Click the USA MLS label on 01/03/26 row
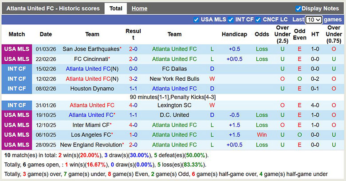346x181 pixels. click(17, 49)
